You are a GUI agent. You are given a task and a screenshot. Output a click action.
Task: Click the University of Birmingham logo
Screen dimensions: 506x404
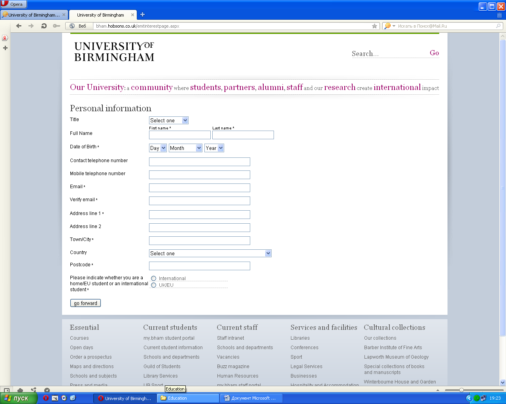point(114,52)
